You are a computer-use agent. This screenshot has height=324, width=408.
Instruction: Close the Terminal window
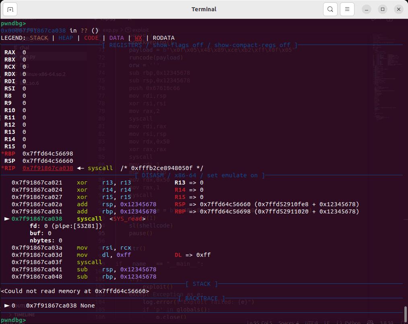pos(398,9)
